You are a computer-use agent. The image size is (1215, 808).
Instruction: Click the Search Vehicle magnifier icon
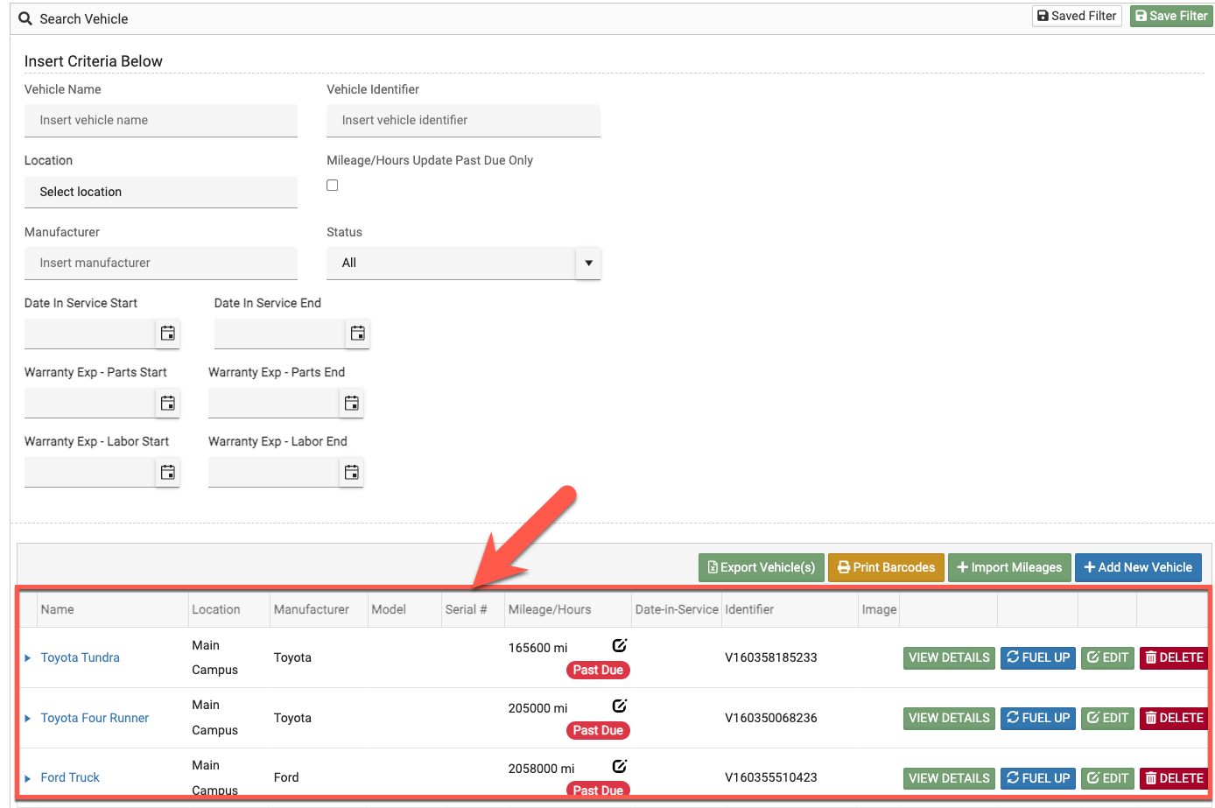tap(25, 18)
